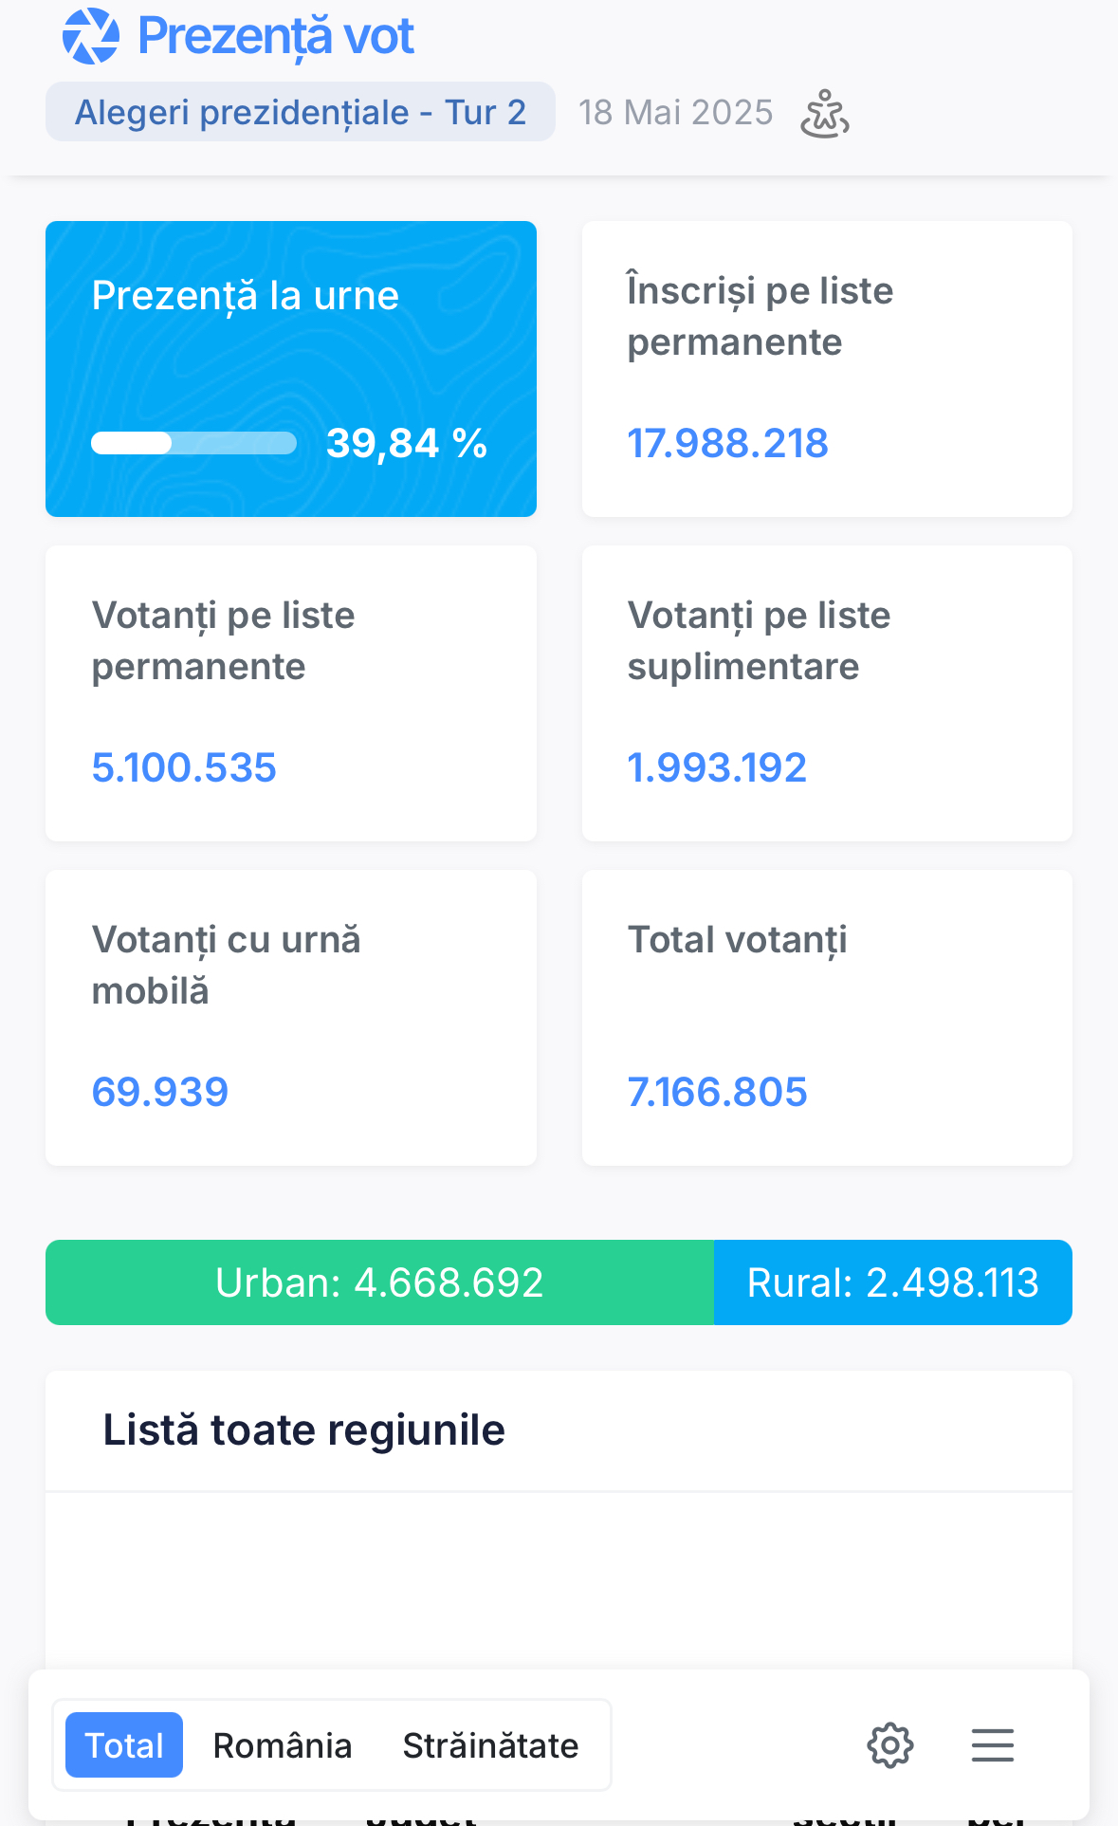Click the Listă toate regiunile heading
This screenshot has width=1118, height=1826.
tap(303, 1429)
